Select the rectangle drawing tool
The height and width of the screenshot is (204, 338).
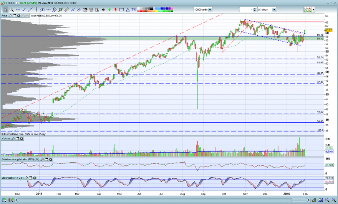coord(122,10)
